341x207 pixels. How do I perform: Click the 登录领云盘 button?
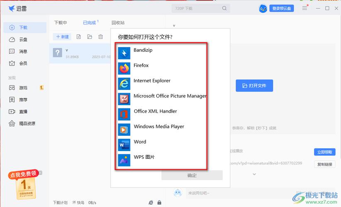pos(281,8)
